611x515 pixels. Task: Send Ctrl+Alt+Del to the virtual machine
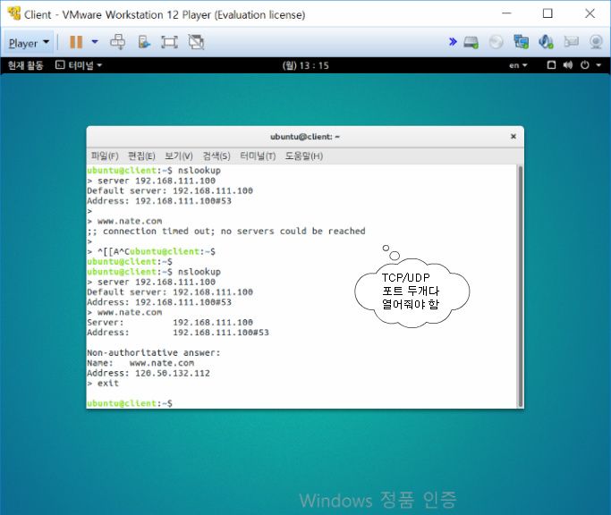point(118,42)
